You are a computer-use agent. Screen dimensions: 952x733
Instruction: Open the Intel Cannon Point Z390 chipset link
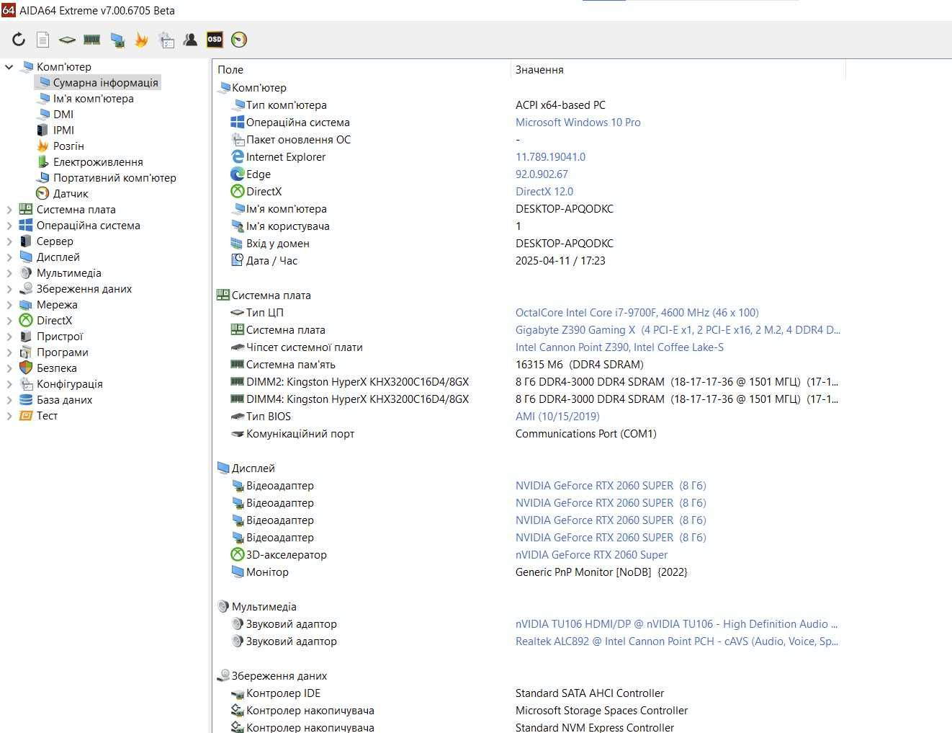pyautogui.click(x=619, y=347)
